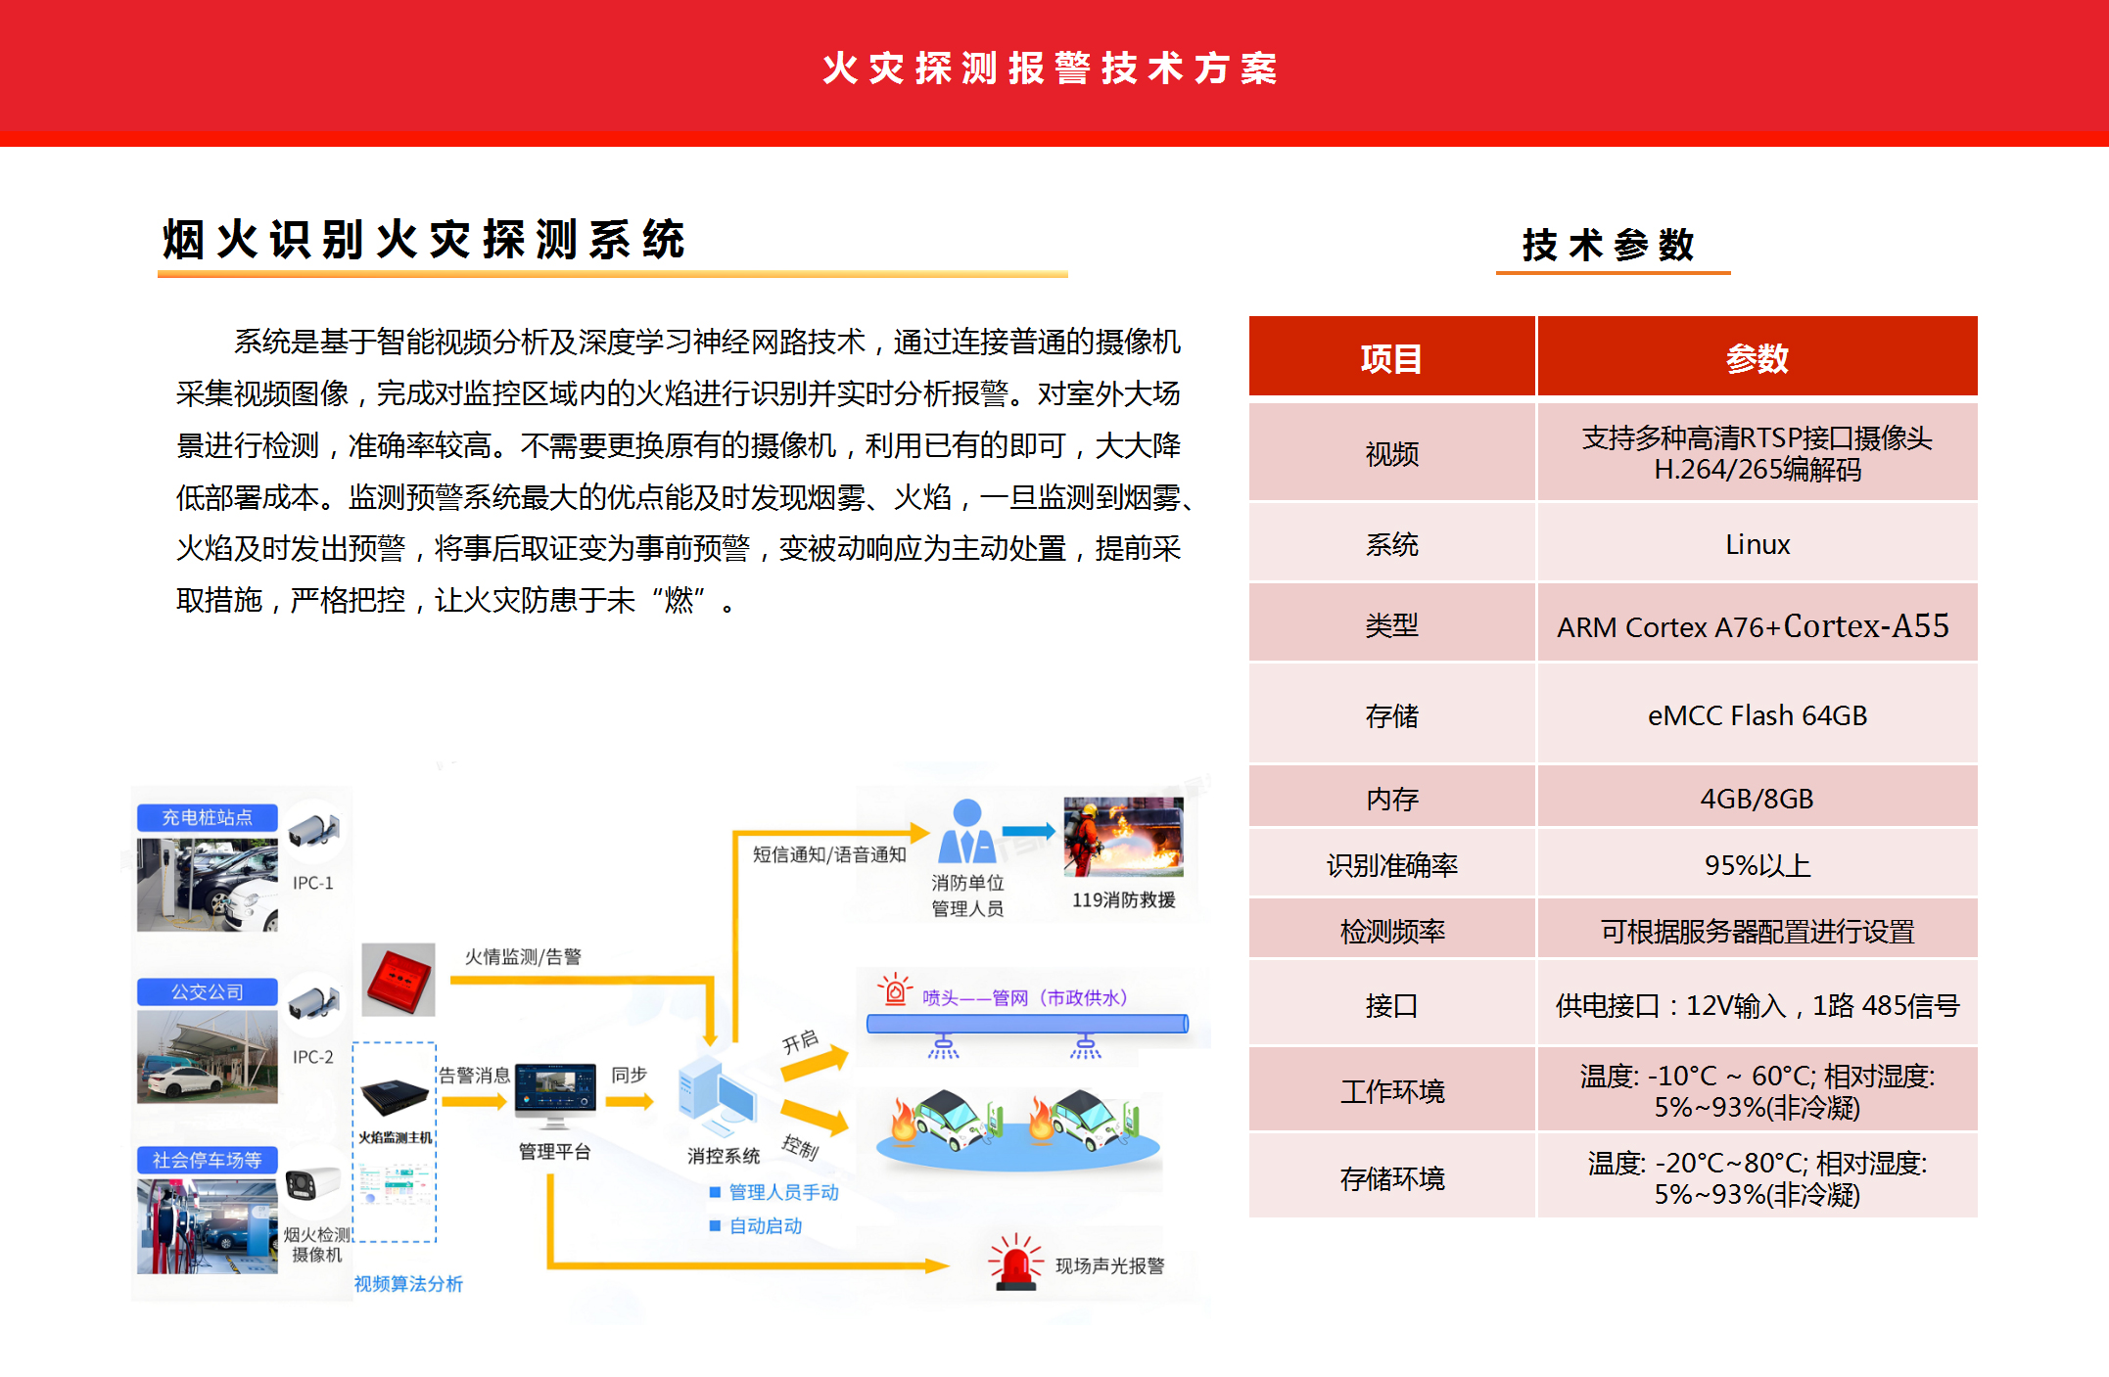Click the IPC-1 surveillance camera icon

click(313, 830)
